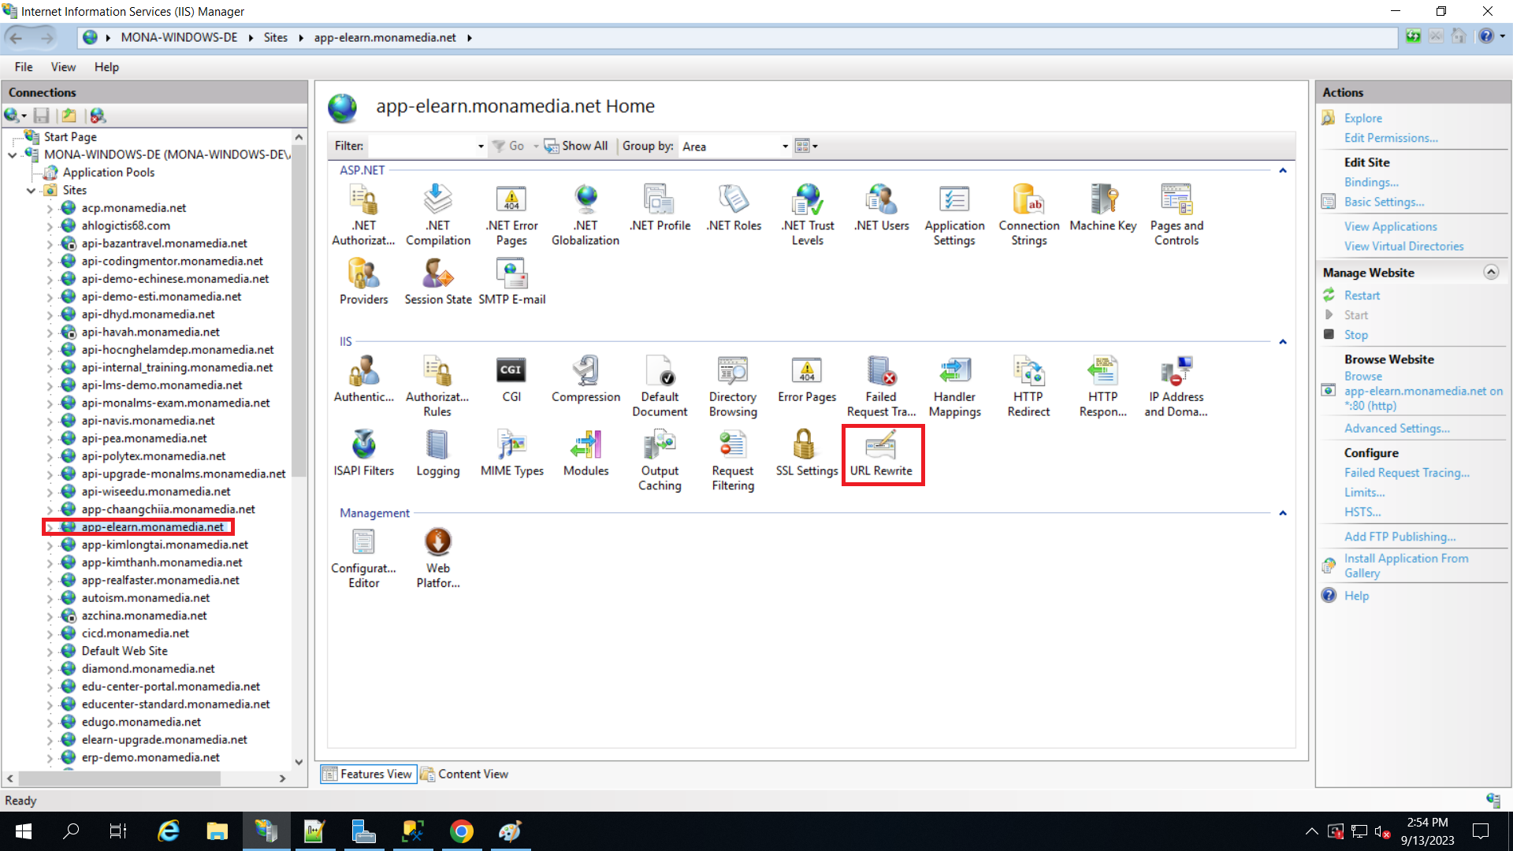The height and width of the screenshot is (851, 1513).
Task: Open Directory Browsing feature
Action: coord(733,386)
